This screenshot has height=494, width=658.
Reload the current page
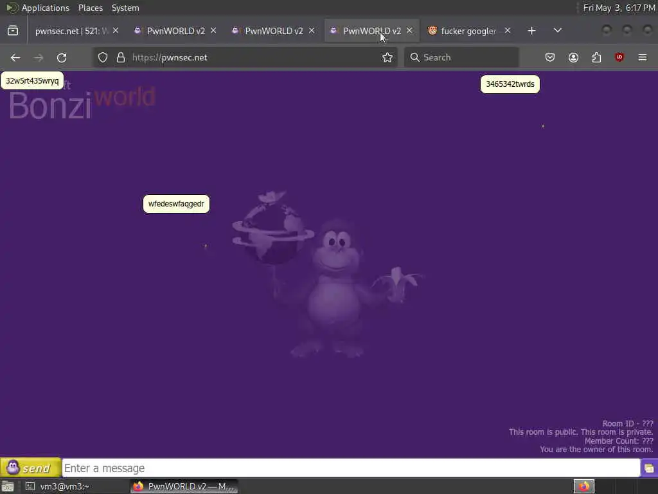coord(62,57)
